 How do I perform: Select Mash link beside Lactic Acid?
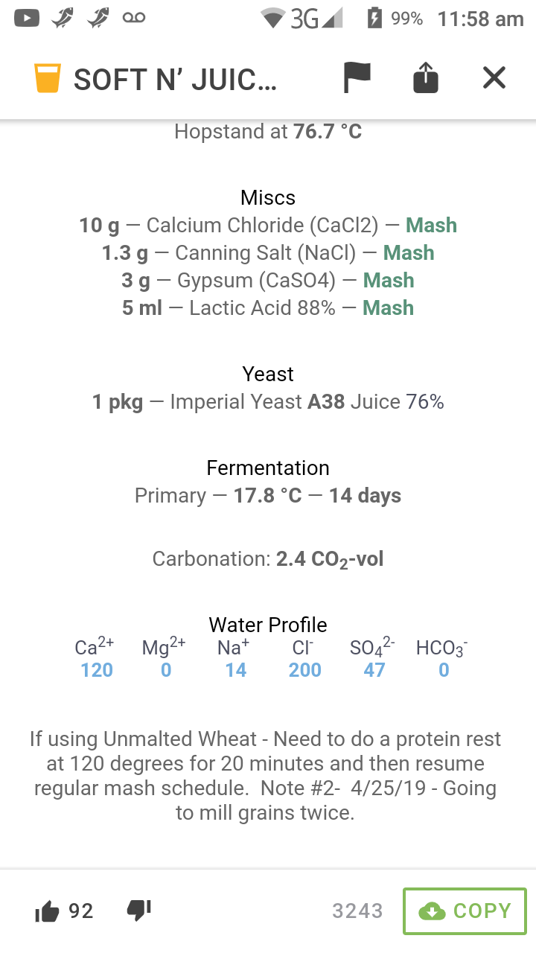(x=388, y=307)
